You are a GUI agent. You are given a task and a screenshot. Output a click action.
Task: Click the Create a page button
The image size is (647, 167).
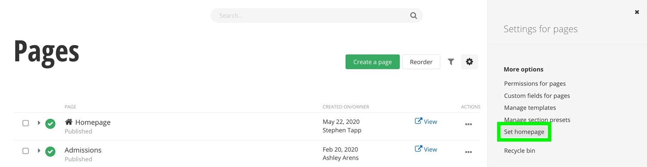[x=372, y=62]
